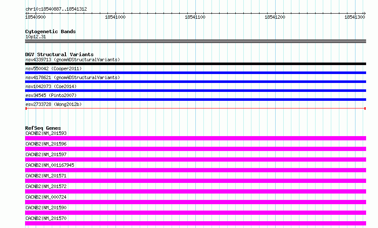378x228 pixels.
Task: Click the 18541200 ruler coordinate
Action: [275, 17]
